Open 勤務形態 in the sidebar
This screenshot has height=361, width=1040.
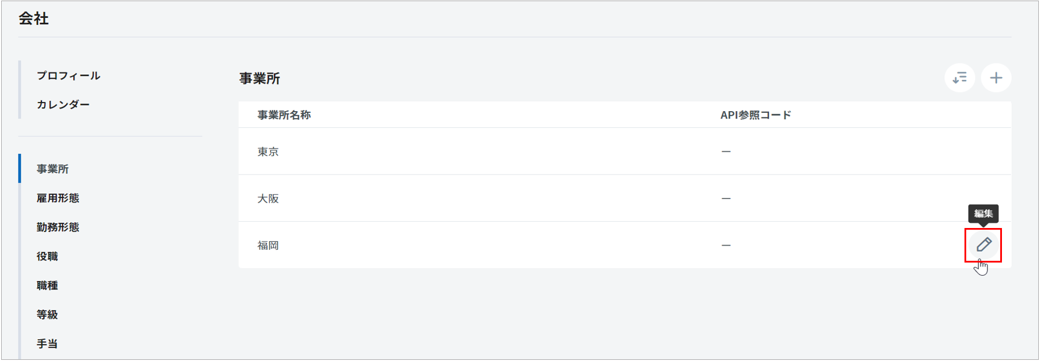pos(58,227)
